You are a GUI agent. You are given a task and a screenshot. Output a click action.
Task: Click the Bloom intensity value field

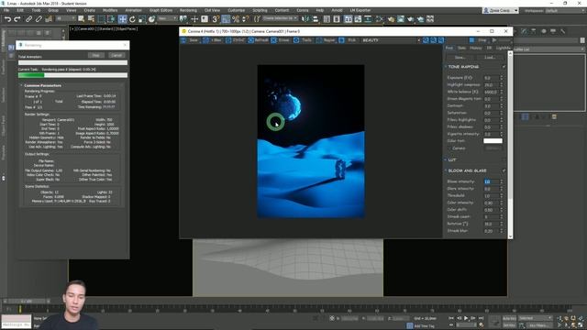pos(492,181)
